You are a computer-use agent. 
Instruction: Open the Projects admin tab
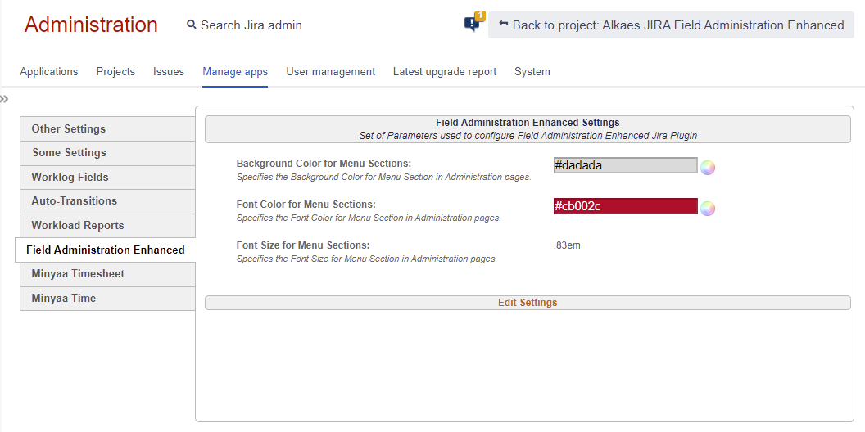pos(115,72)
